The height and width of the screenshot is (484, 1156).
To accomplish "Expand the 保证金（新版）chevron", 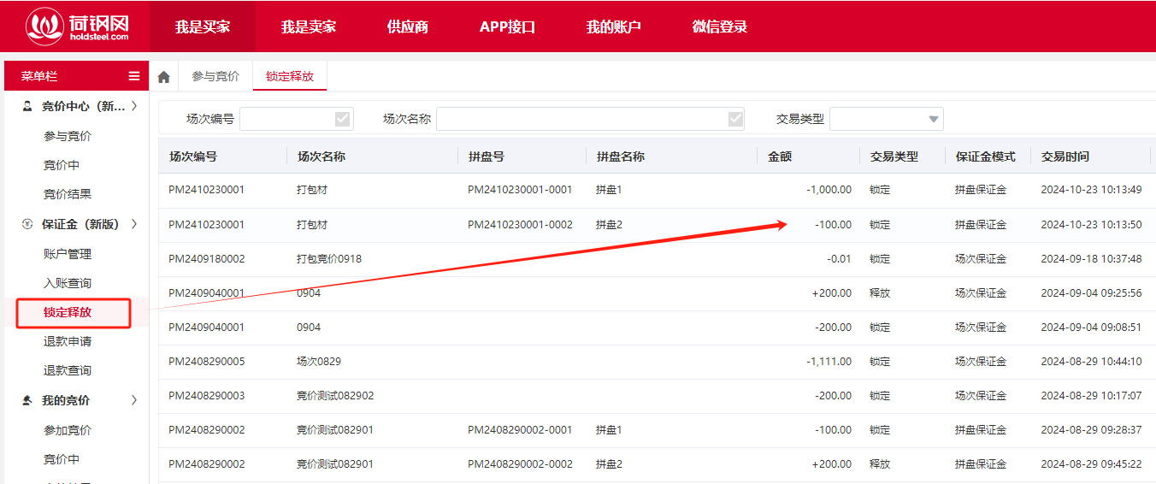I will pyautogui.click(x=134, y=224).
